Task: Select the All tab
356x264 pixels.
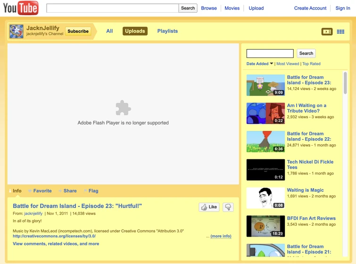Action: pos(109,31)
